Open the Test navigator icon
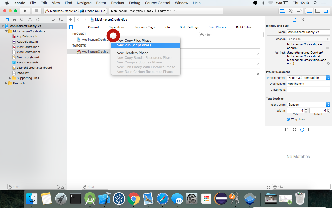 coord(38,19)
